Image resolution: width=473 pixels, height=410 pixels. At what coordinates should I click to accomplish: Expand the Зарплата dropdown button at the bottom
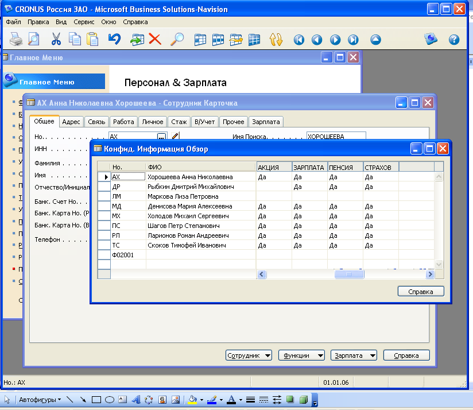[354, 355]
